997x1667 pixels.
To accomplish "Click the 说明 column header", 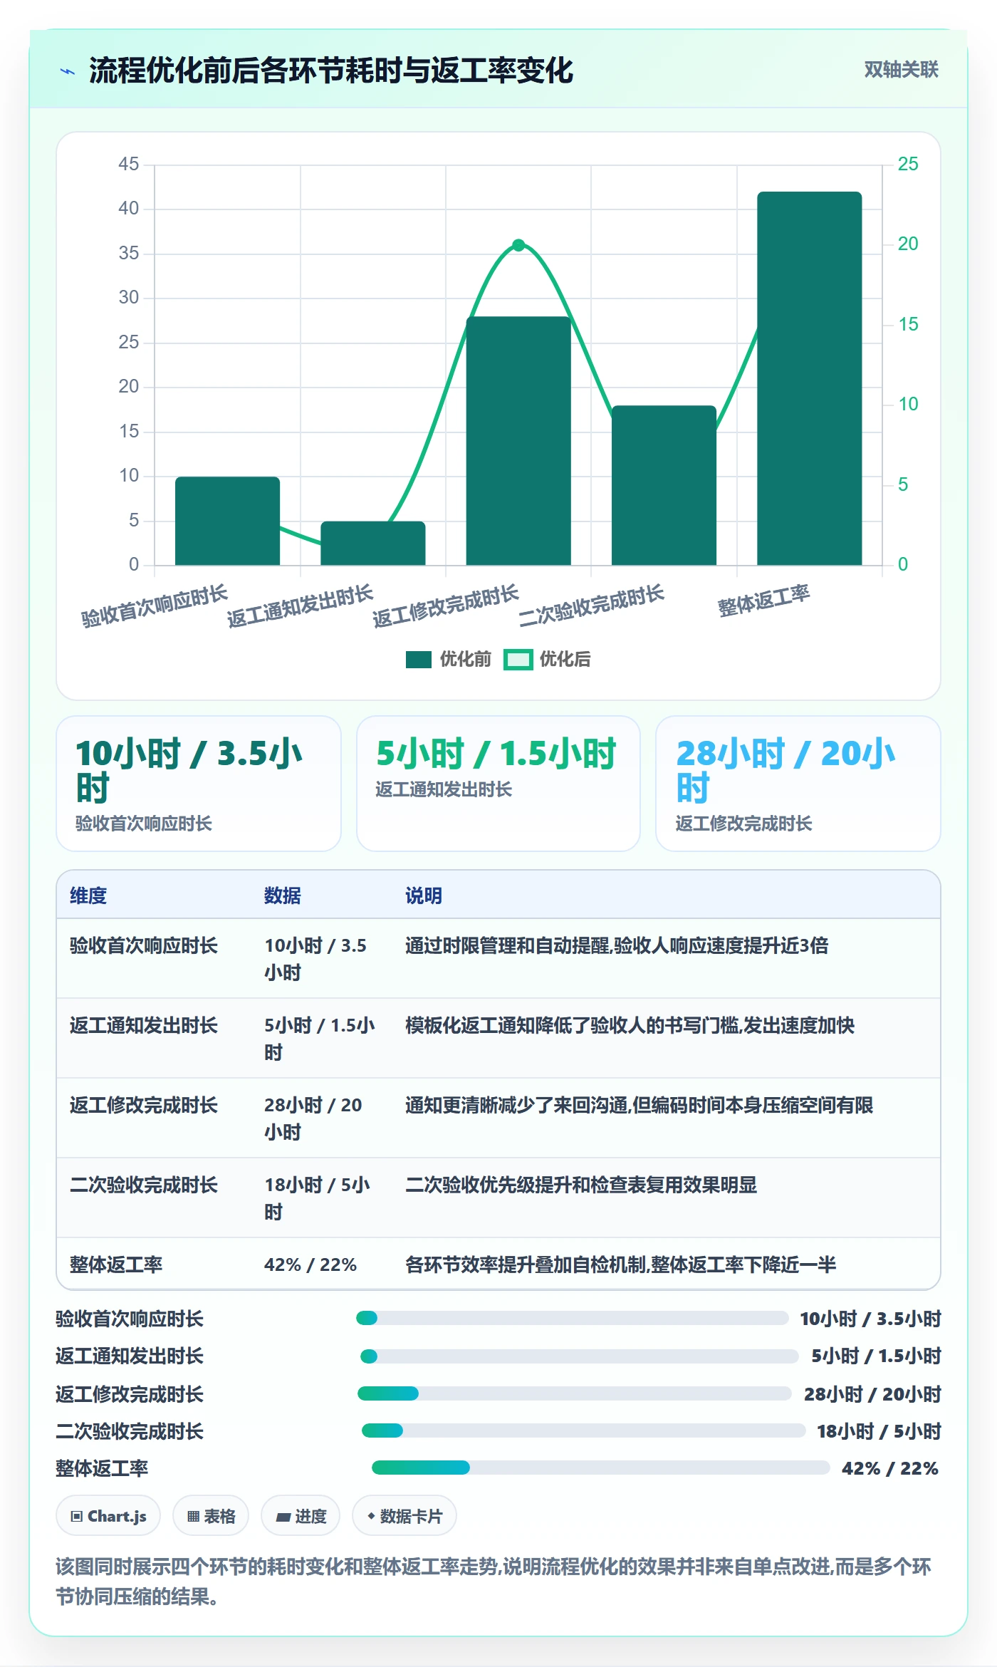I will tap(424, 895).
